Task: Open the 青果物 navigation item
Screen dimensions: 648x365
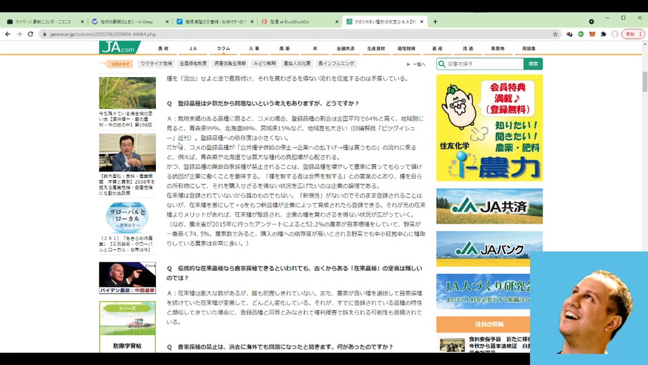Action: (x=497, y=49)
